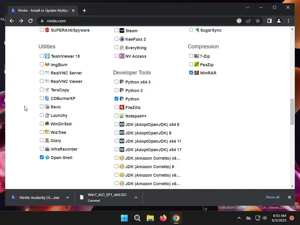Click the ImgBurn disc icon
The height and width of the screenshot is (225, 300).
(x=47, y=64)
